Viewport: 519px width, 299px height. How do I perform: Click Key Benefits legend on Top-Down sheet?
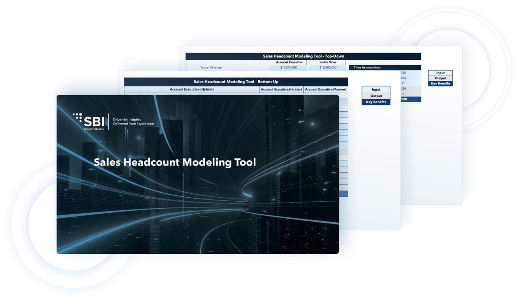(440, 83)
